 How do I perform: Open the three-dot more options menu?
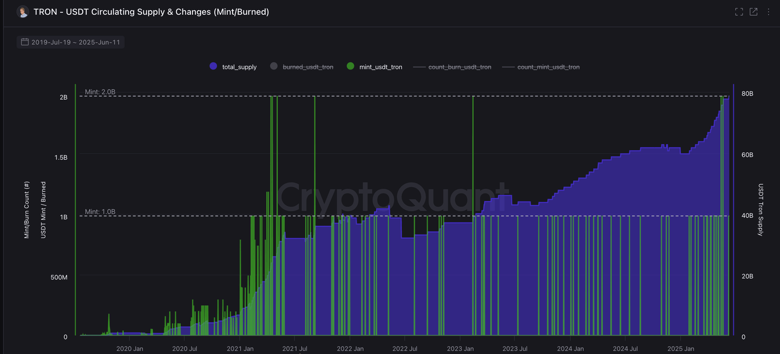[768, 12]
